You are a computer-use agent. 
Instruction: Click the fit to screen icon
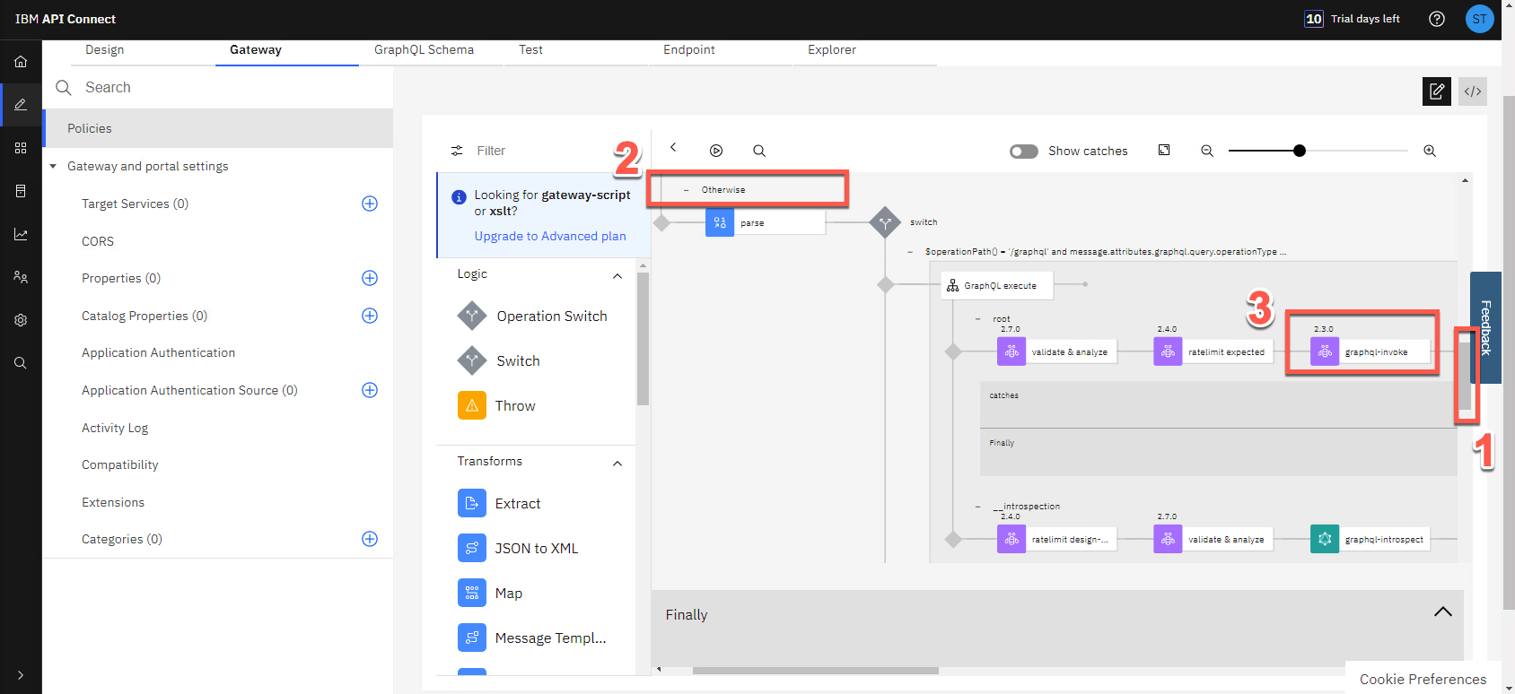[1164, 151]
